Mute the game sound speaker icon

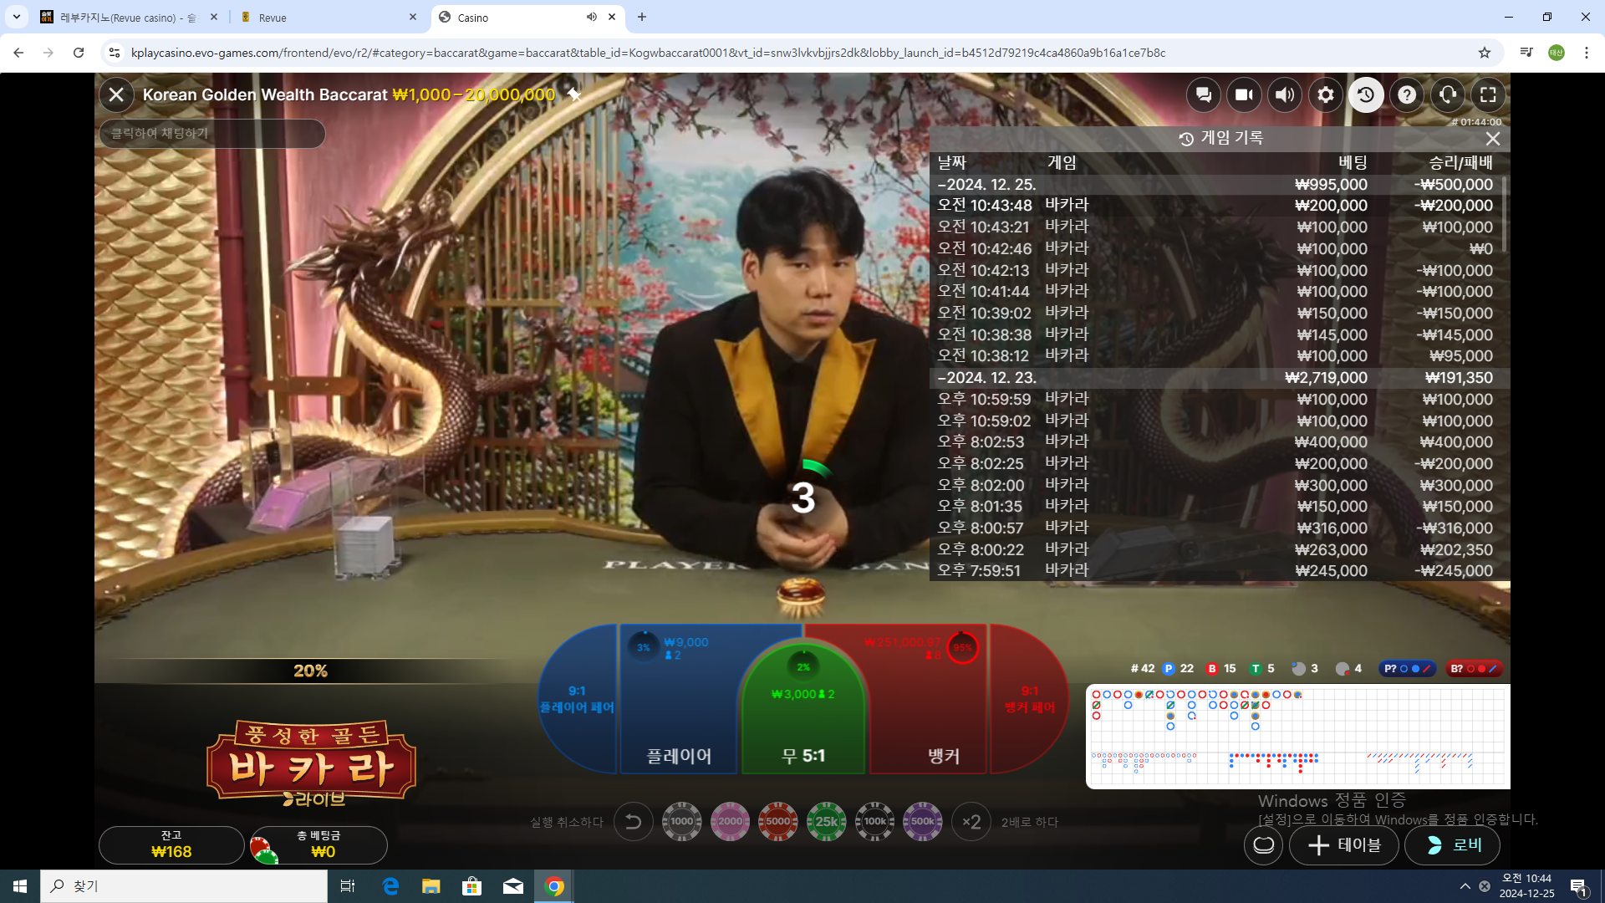pyautogui.click(x=1285, y=94)
